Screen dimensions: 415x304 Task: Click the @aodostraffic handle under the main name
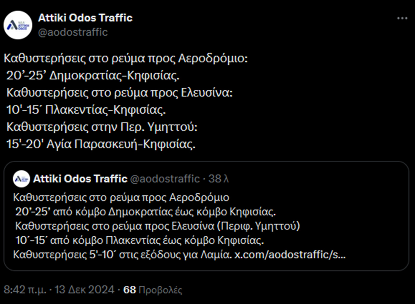pos(73,32)
